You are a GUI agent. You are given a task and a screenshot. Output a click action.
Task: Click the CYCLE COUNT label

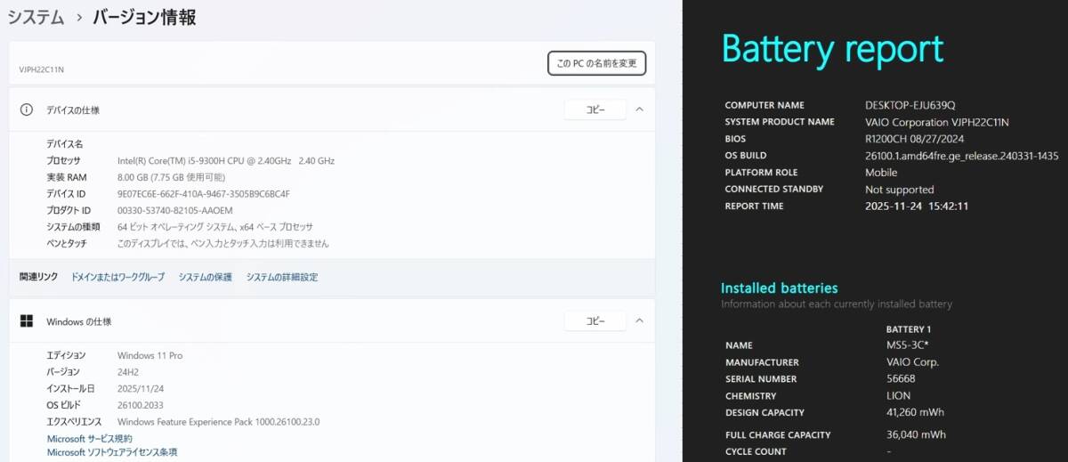(x=756, y=452)
